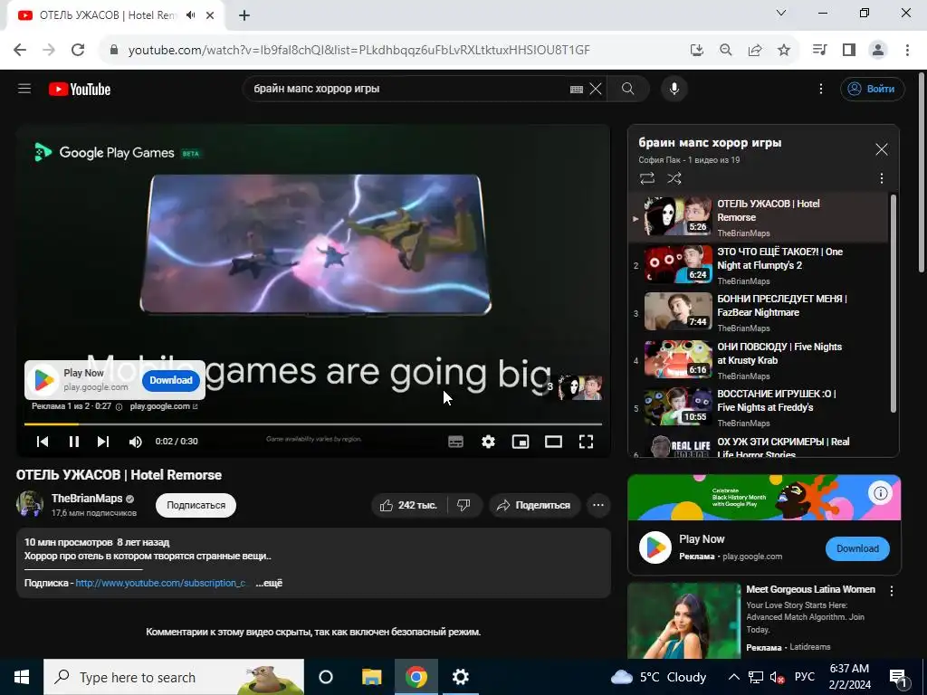This screenshot has height=695, width=927.
Task: Open Meet Gorgeous Latina Women ad thumbnail
Action: click(684, 621)
